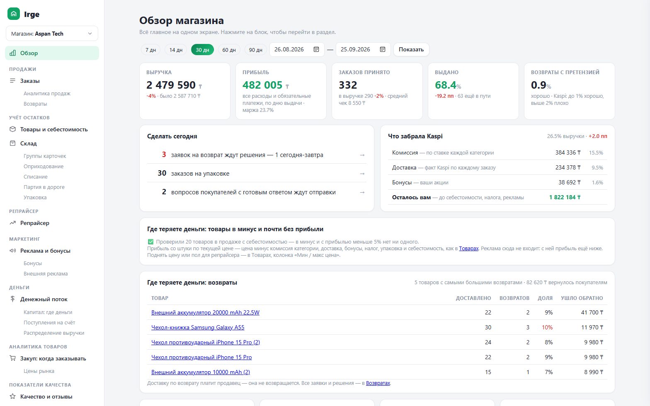The width and height of the screenshot is (650, 406).
Task: Open the Обзор sidebar item
Action: 52,53
